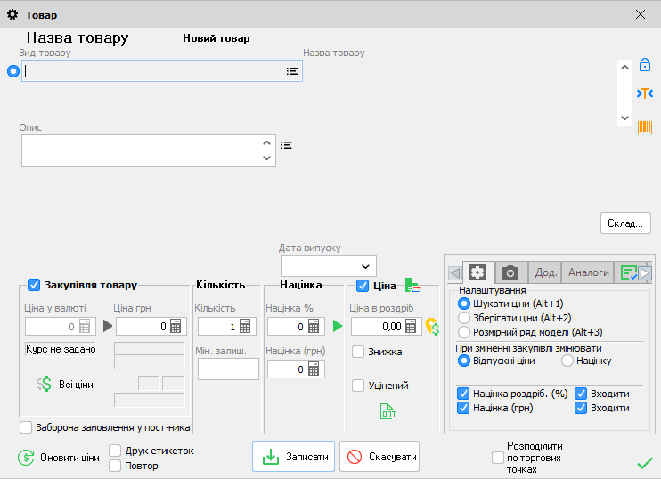Click the green checkmark confirm icon
This screenshot has height=479, width=661.
pos(645,462)
